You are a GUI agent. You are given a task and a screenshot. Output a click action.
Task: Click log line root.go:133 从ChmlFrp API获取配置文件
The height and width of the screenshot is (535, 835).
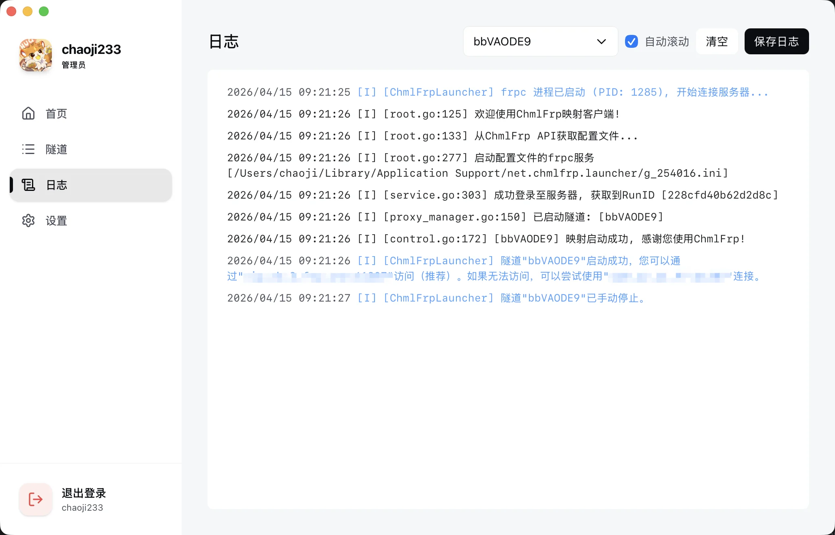pos(432,136)
